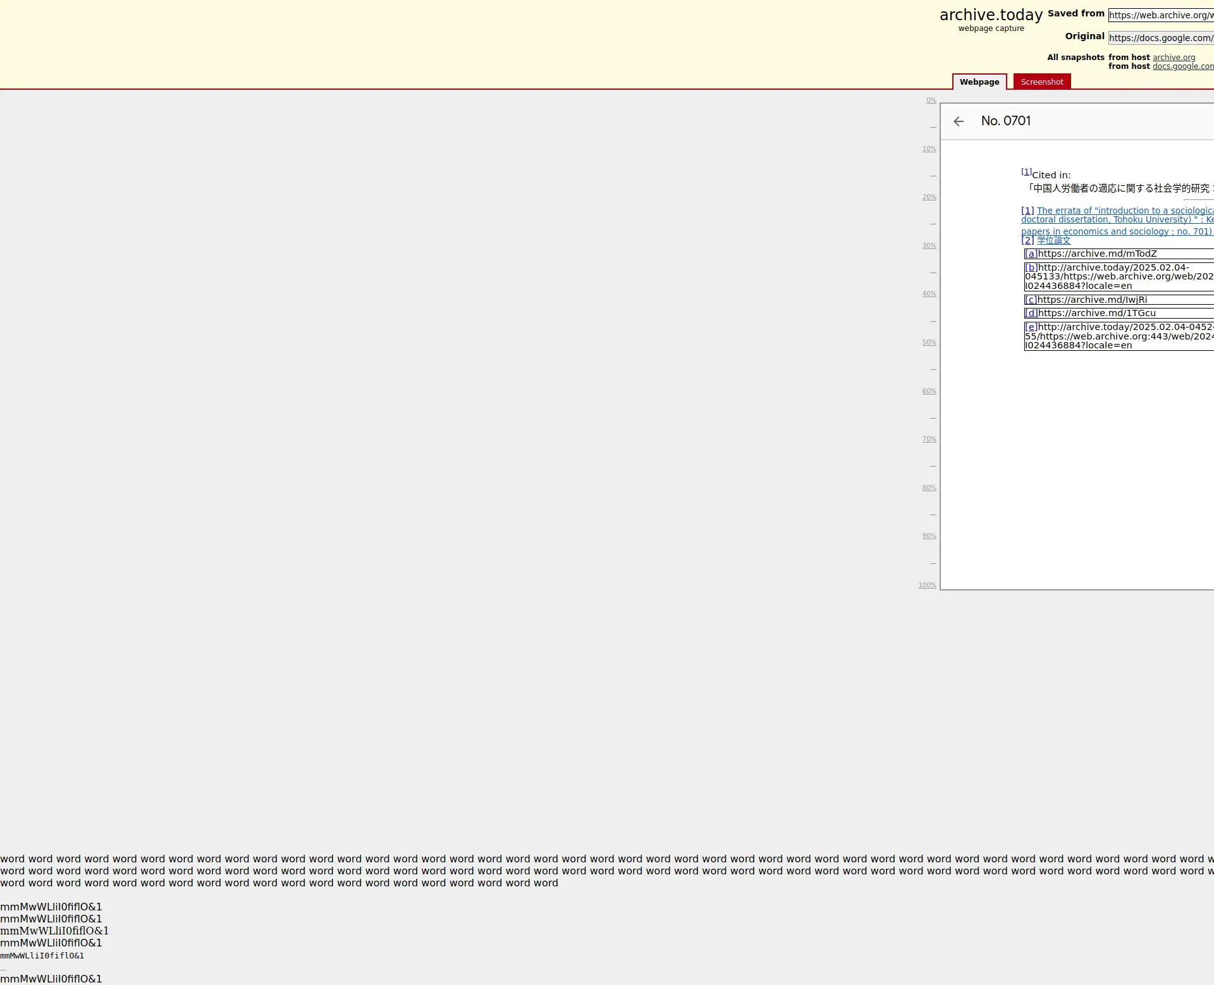Click the Saved from URL field
This screenshot has height=985, width=1214.
pyautogui.click(x=1160, y=15)
